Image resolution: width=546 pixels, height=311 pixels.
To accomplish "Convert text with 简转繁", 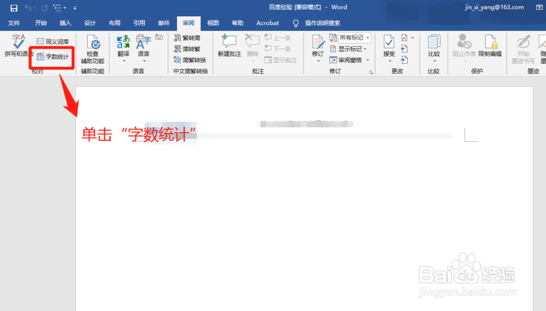I will 187,49.
